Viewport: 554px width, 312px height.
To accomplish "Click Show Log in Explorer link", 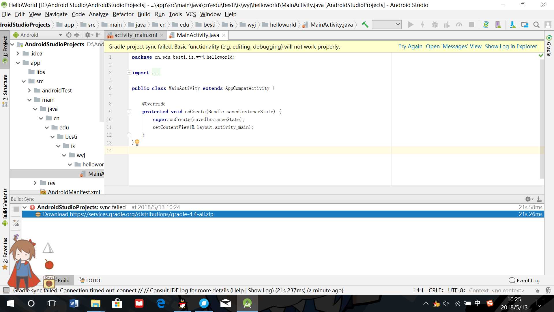I will pos(511,47).
